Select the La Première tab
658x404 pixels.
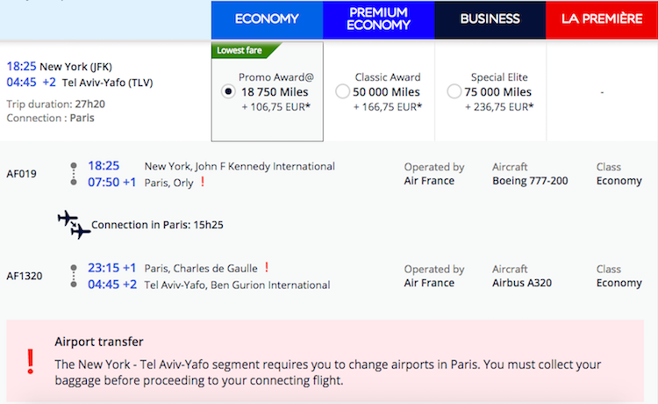click(602, 19)
